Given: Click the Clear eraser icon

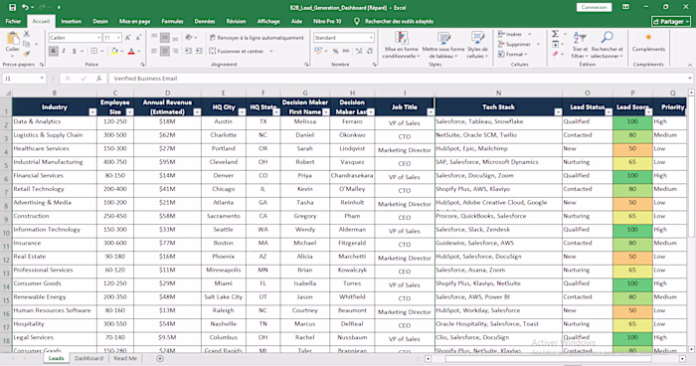Looking at the screenshot, I should coord(555,54).
